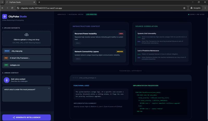Select the city_map.png file row
Image resolution: width=208 pixels, height=121 pixels.
(x=27, y=51)
